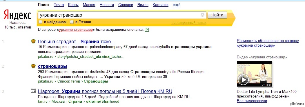Click the KM favicon beside Шаргород result
305x107 pixels.
pos(33,91)
